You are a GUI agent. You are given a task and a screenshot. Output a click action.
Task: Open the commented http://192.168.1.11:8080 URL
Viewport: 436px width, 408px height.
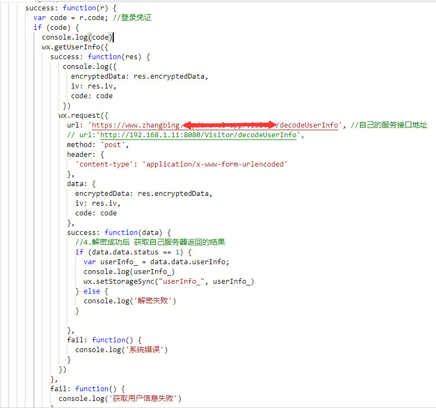(x=198, y=135)
